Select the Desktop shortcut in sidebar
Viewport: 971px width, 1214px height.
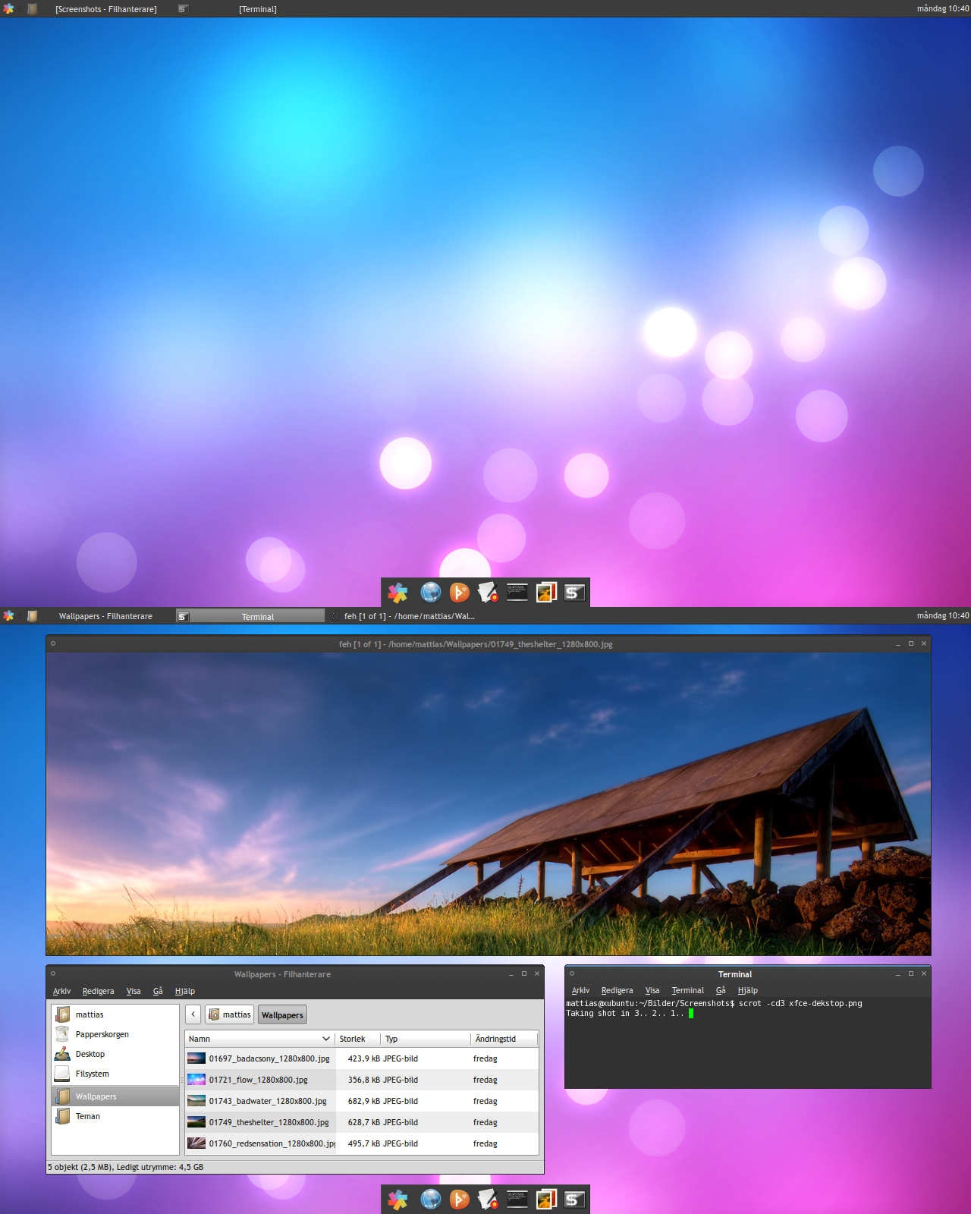[90, 1054]
